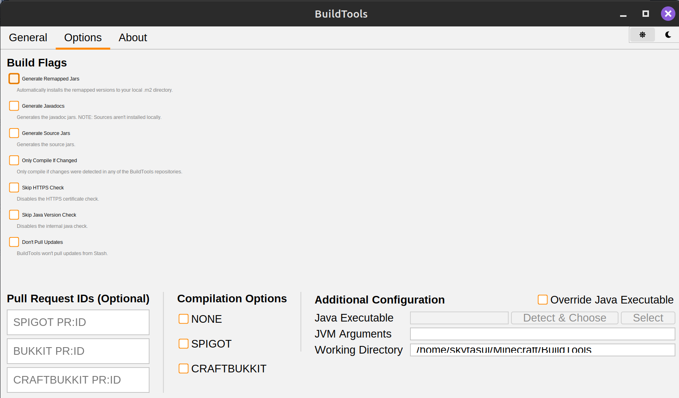The image size is (679, 398).
Task: Minimize the BuildTools window
Action: [623, 15]
